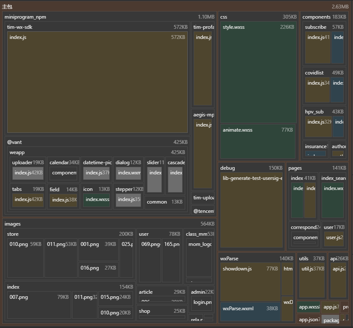Click the 010.png 59KB block in store

point(25,258)
